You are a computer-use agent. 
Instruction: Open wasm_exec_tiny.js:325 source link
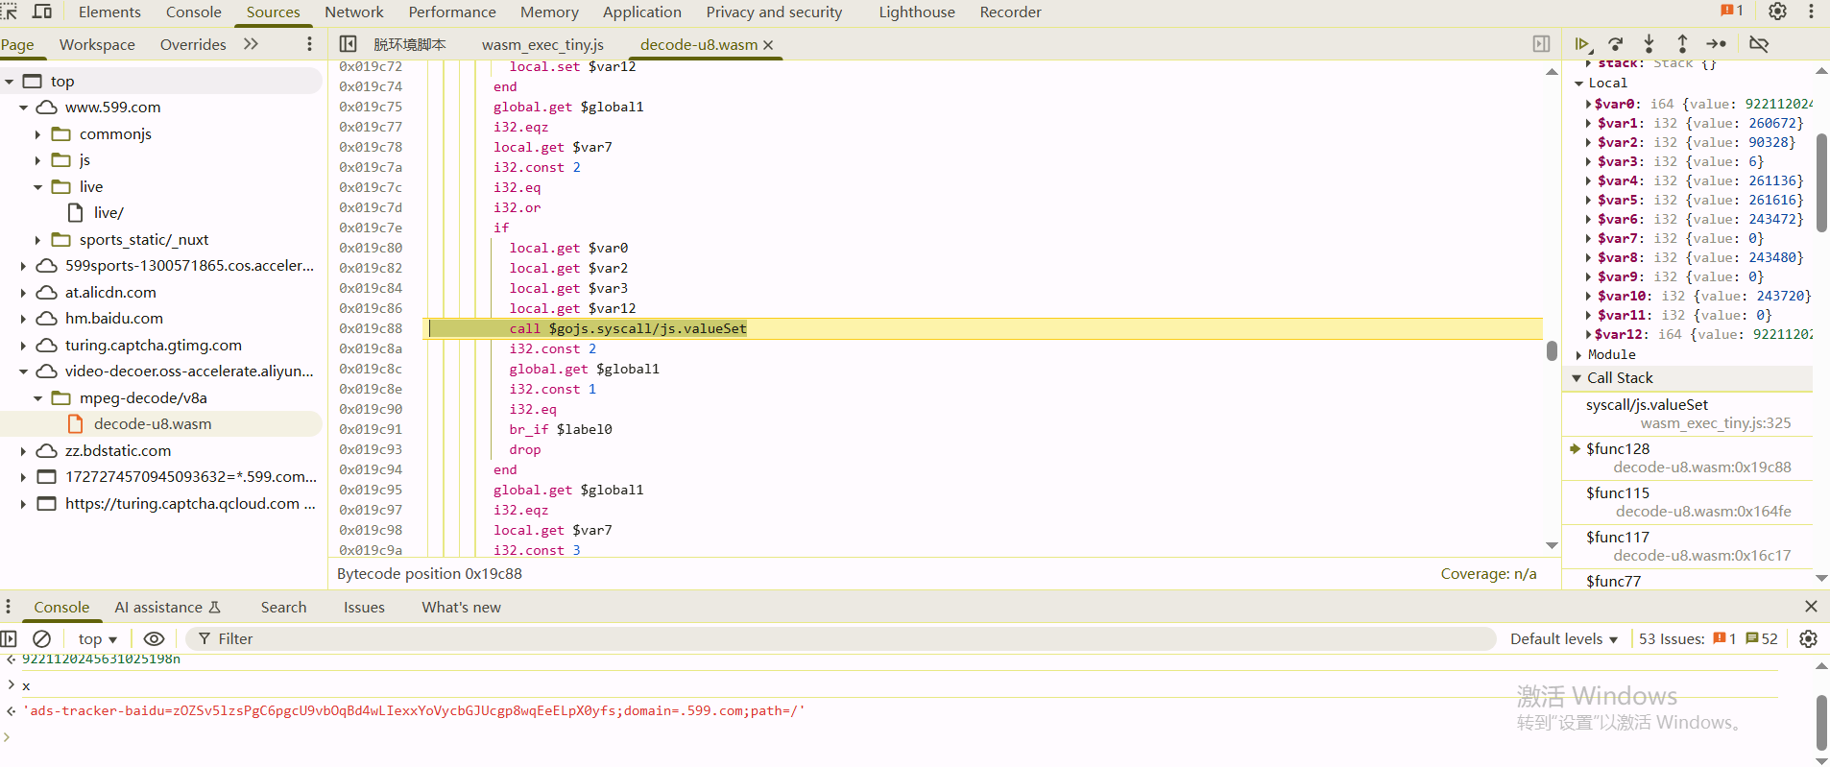click(x=1715, y=423)
